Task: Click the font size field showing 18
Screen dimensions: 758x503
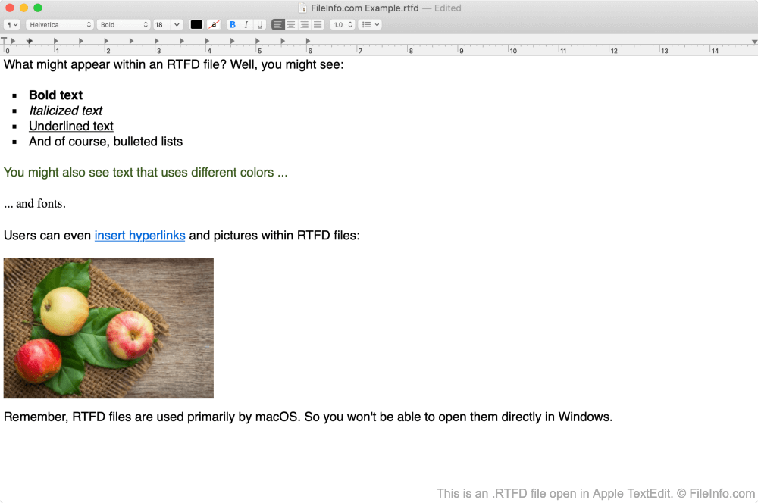Action: [161, 25]
